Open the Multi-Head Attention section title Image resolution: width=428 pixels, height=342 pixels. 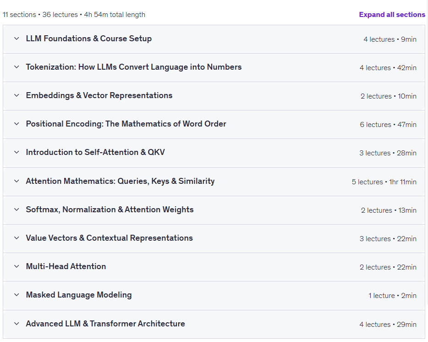66,266
